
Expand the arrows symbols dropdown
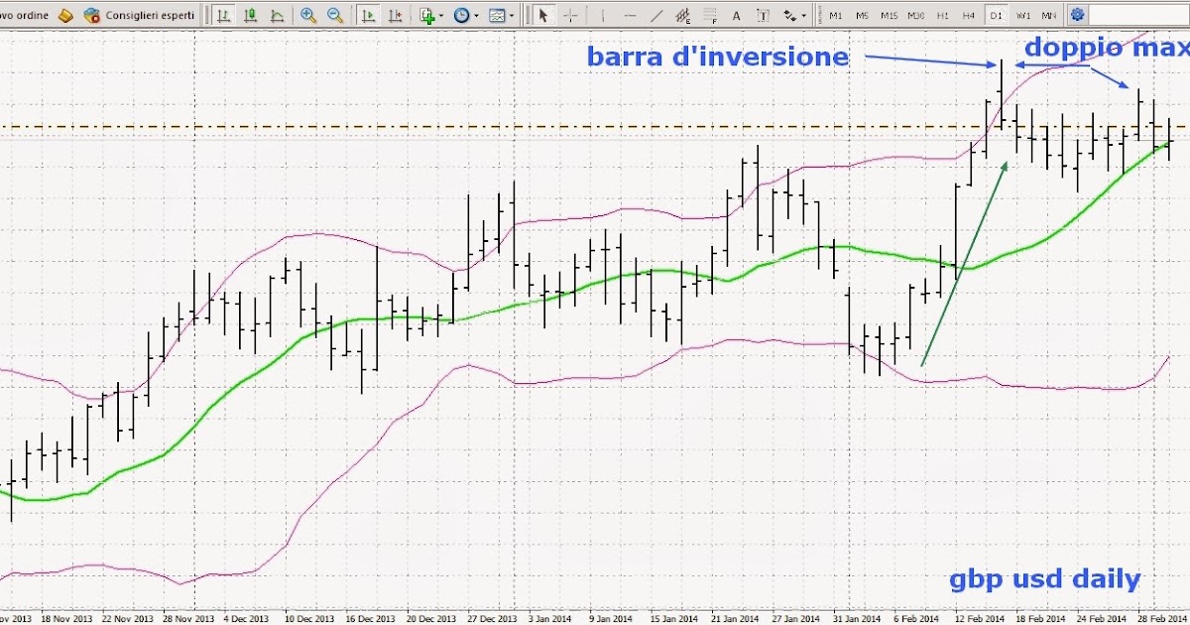[794, 15]
